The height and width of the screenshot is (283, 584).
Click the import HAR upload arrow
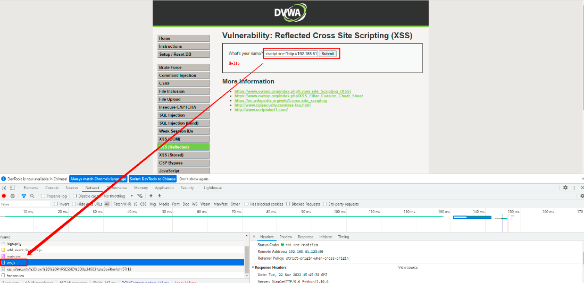pos(151,195)
